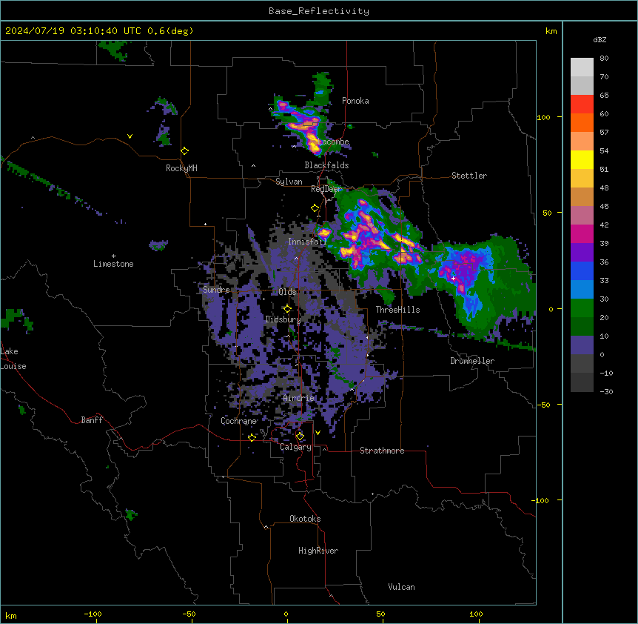Click the 50 tick on bottom axis

[380, 614]
